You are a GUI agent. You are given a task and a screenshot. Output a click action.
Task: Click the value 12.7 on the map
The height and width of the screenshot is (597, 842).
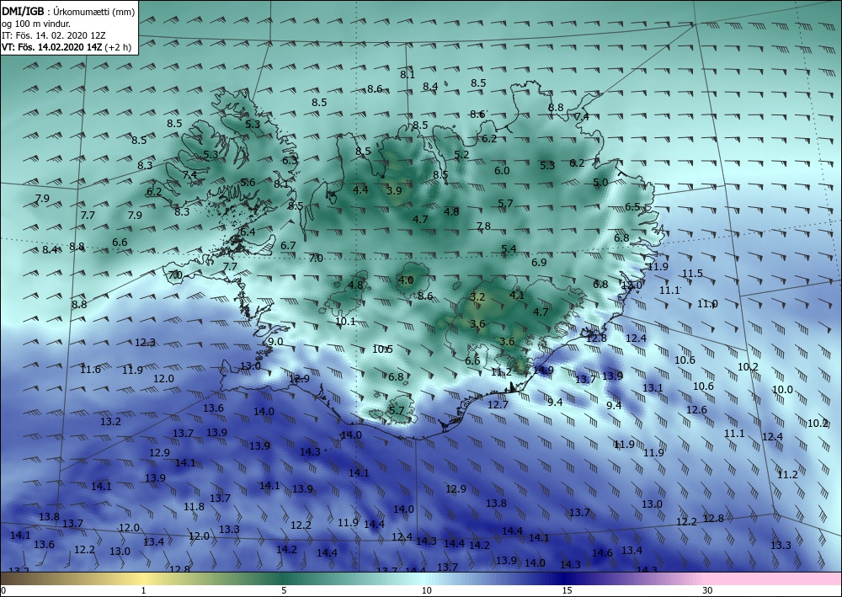click(498, 405)
